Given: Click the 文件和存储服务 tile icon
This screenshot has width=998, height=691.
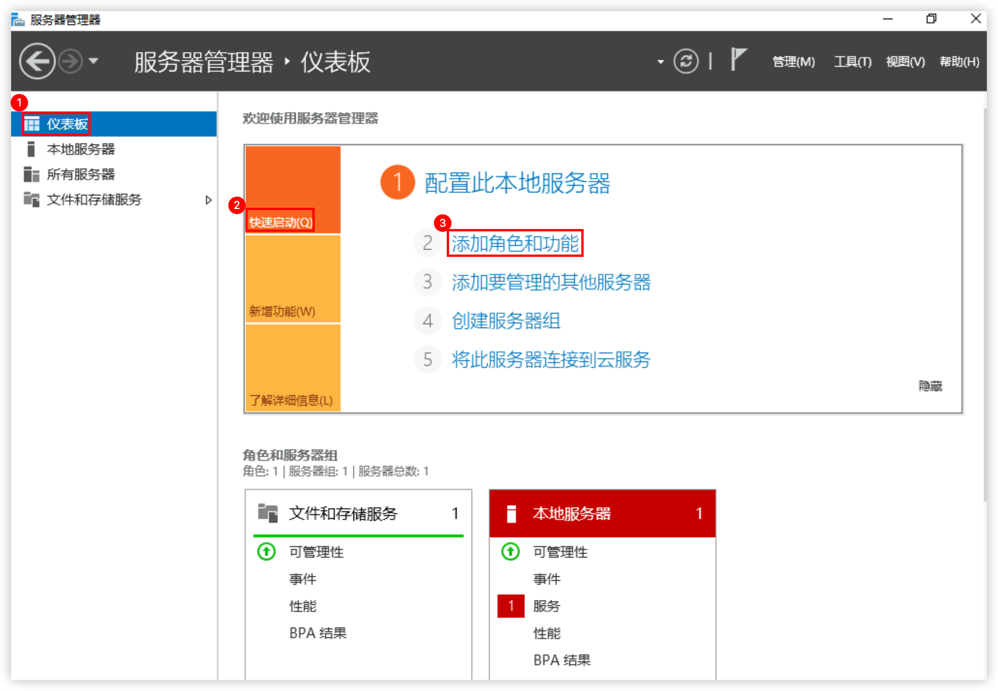Looking at the screenshot, I should tap(268, 513).
